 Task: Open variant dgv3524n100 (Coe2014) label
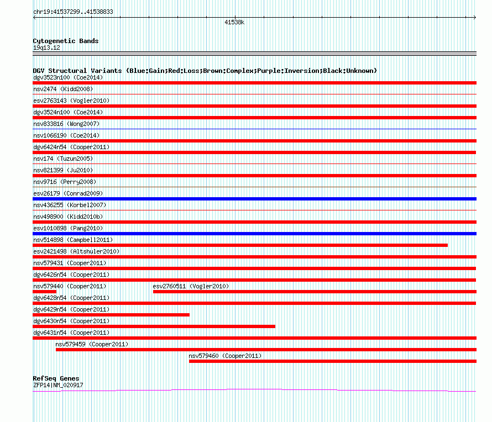tap(68, 112)
